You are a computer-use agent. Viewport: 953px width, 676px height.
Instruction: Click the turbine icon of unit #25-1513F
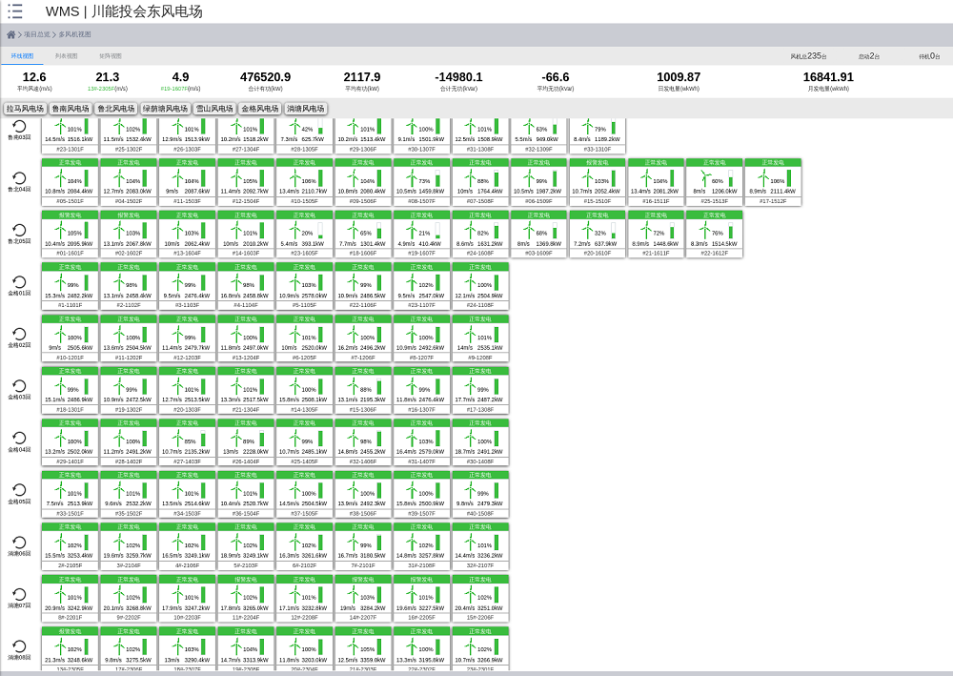click(706, 179)
